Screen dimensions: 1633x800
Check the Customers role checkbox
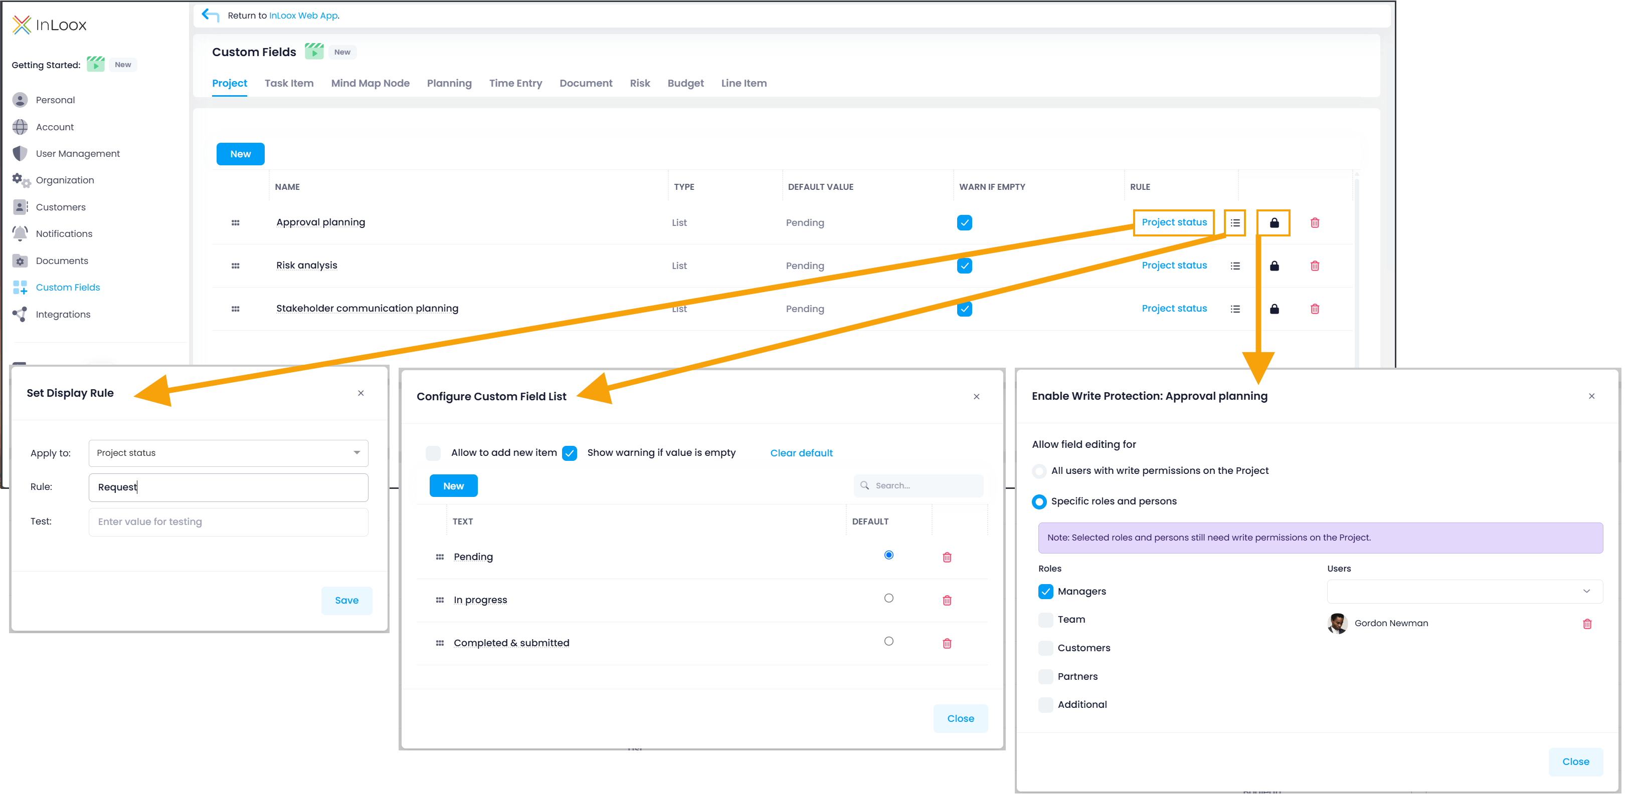point(1045,648)
